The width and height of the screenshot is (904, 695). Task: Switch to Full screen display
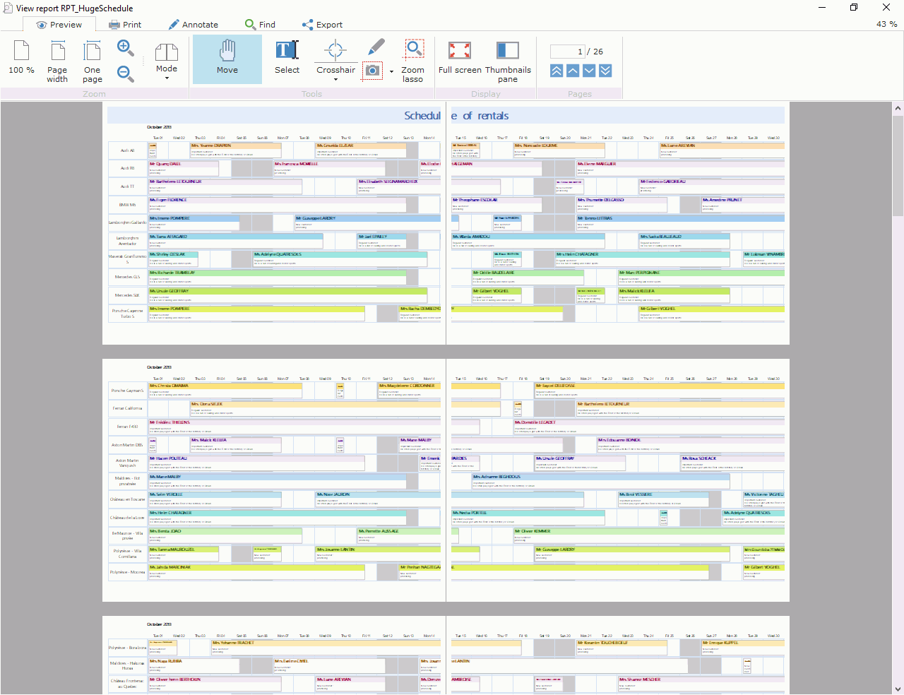(460, 58)
